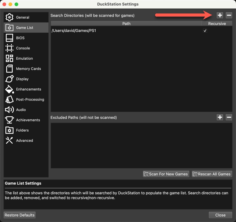The image size is (236, 222).
Task: Select the /Users/david/Games/PS1 path row
Action: pyautogui.click(x=141, y=31)
